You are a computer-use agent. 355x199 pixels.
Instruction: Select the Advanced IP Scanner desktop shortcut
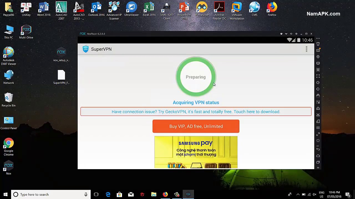(114, 11)
